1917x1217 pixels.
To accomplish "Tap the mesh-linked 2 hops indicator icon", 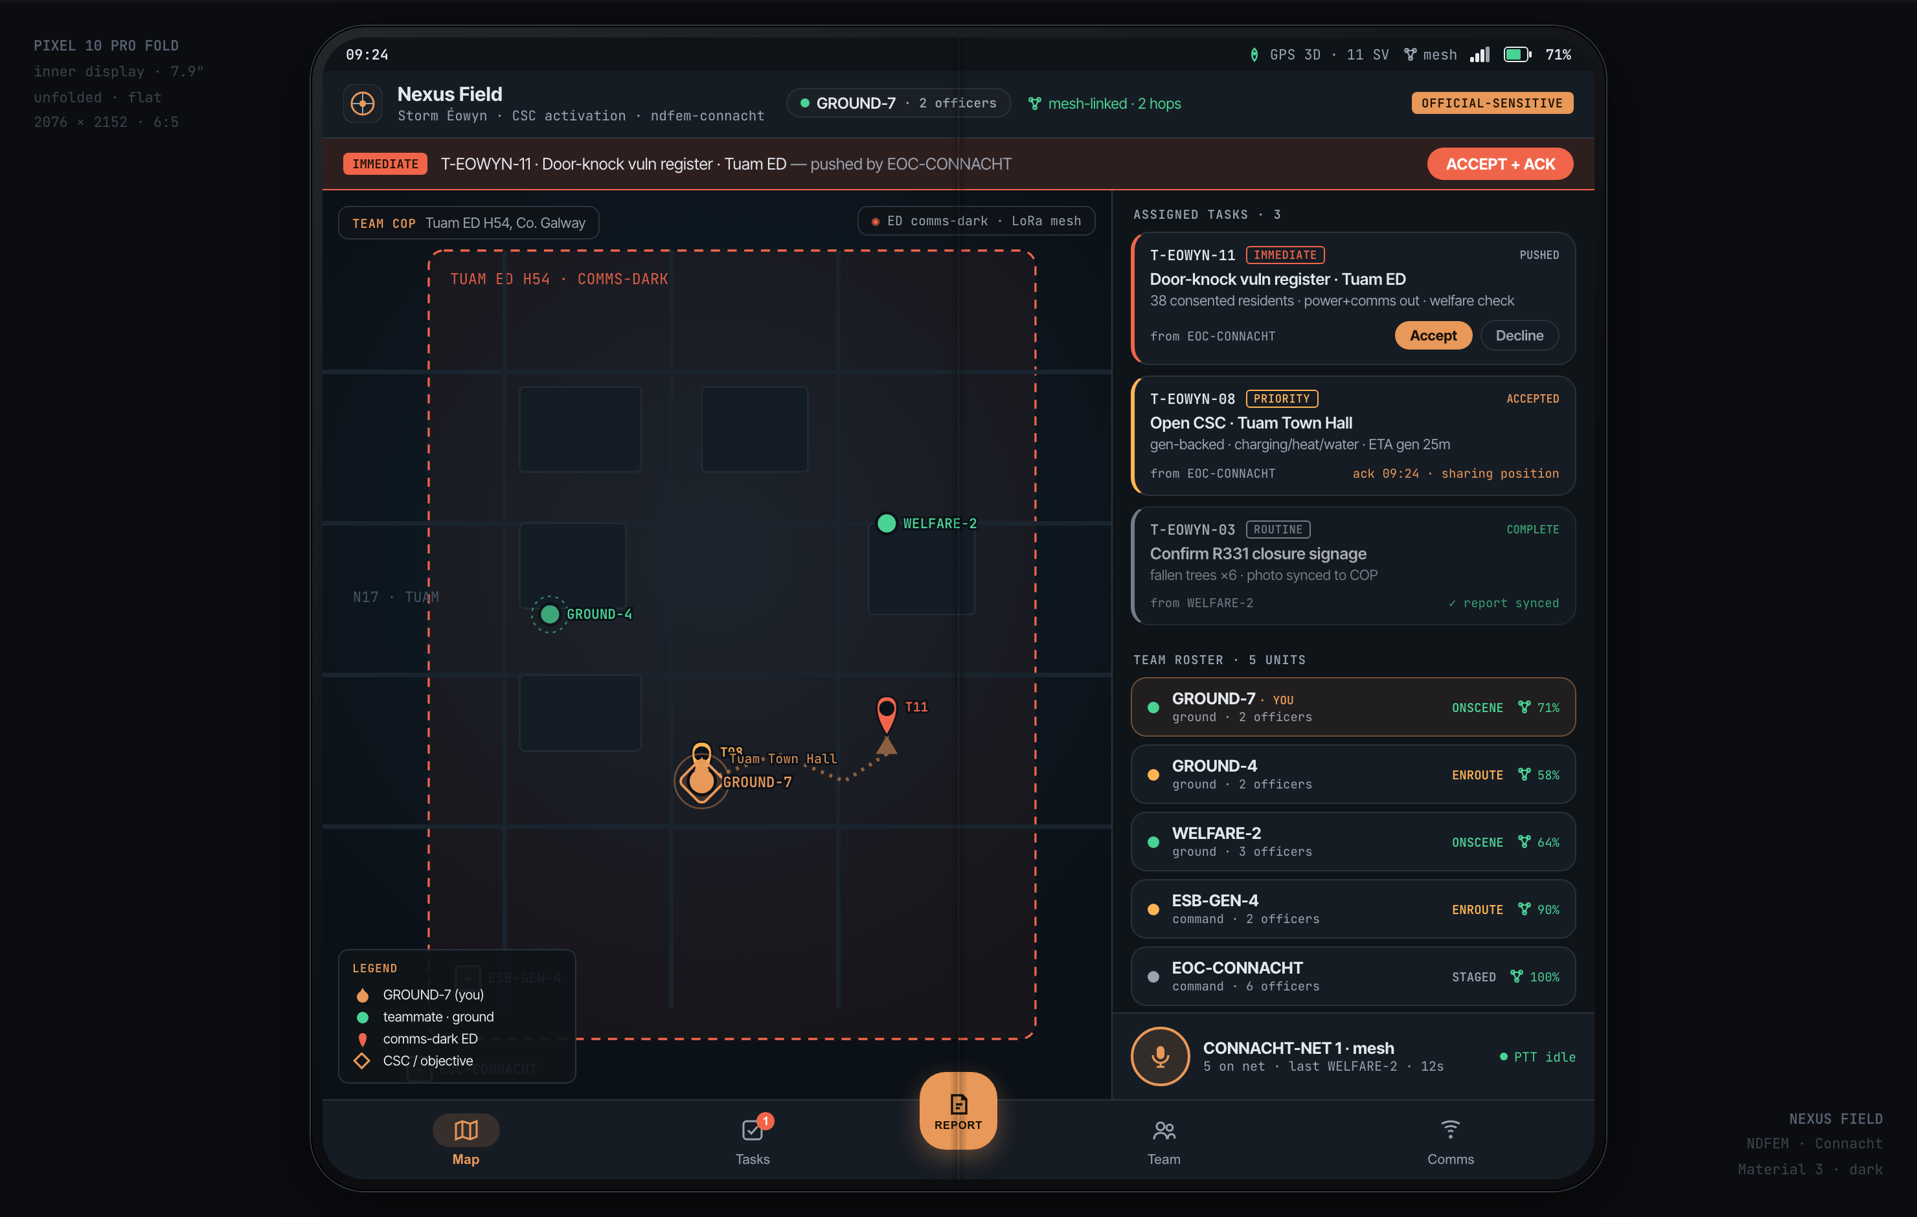I will [x=1034, y=104].
